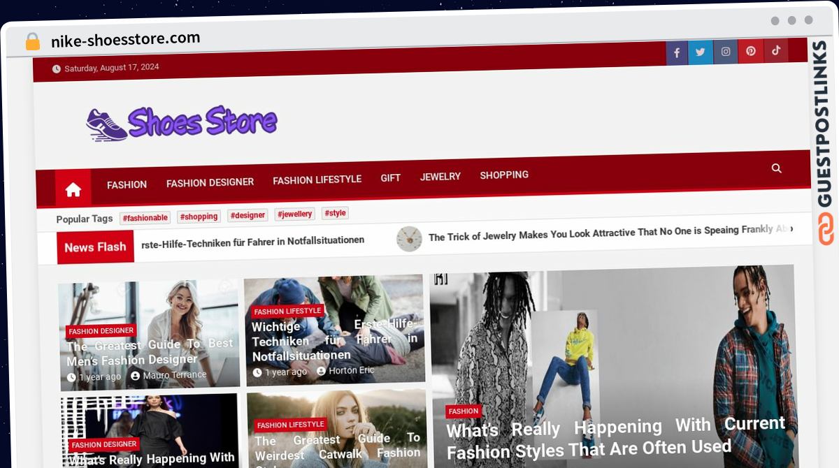Click the padlock icon in address bar
Image resolution: width=839 pixels, height=468 pixels.
[x=33, y=42]
